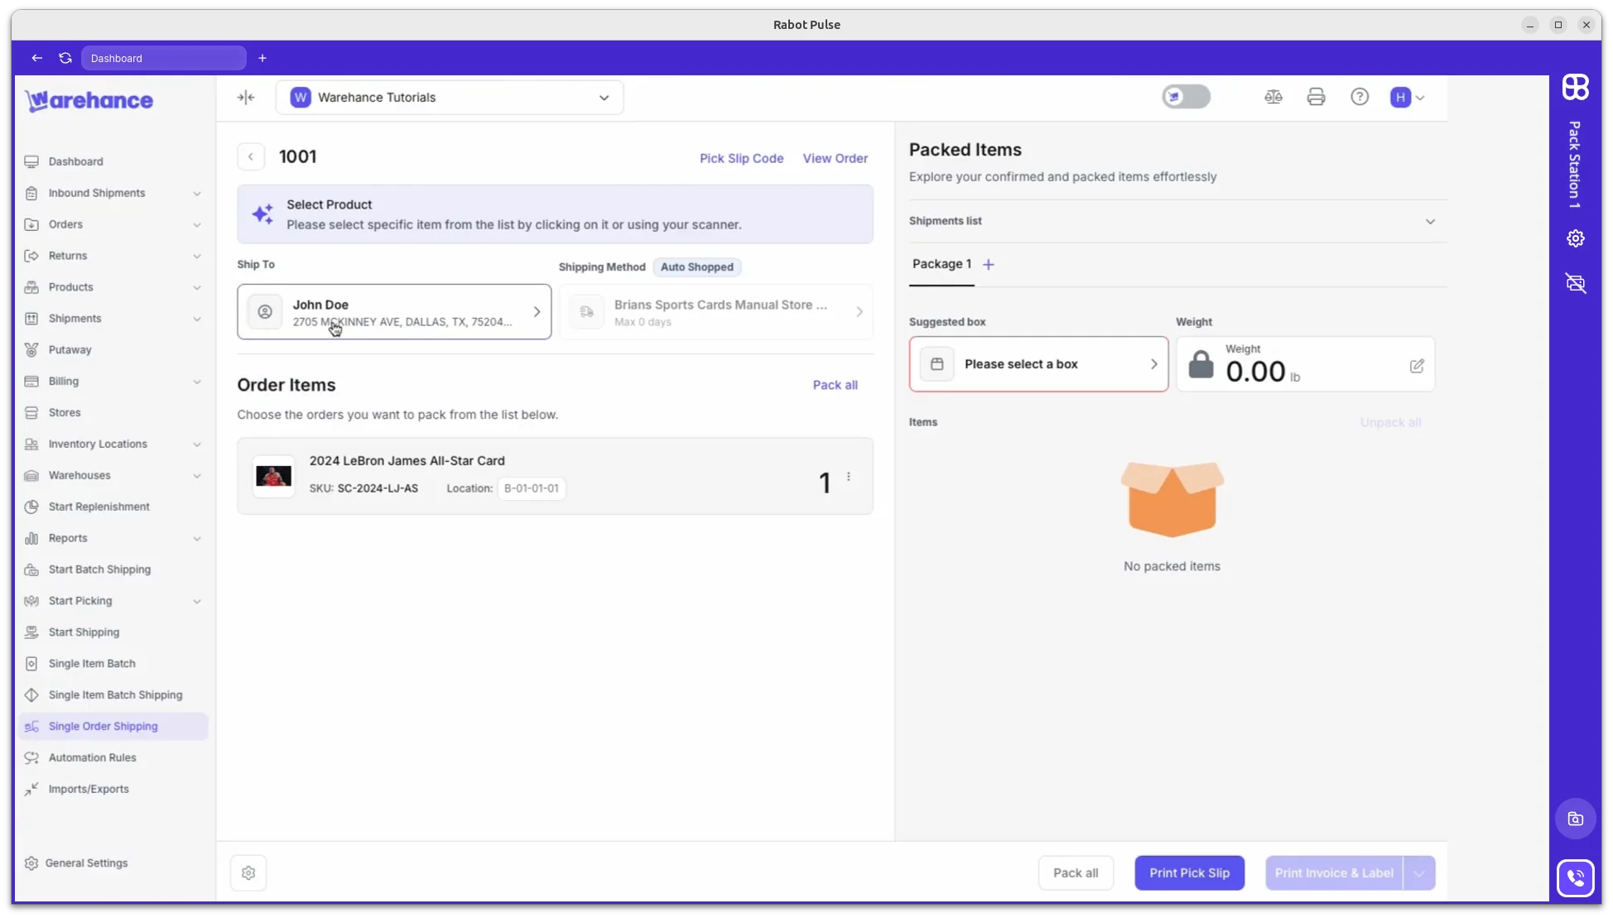This screenshot has height=918, width=1613.
Task: Open the Automation Rules menu item
Action: point(92,757)
